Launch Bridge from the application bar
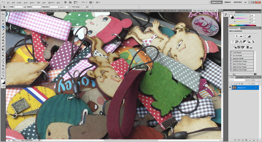Image resolution: width=262 pixels, height=142 pixels. pyautogui.click(x=65, y=2)
